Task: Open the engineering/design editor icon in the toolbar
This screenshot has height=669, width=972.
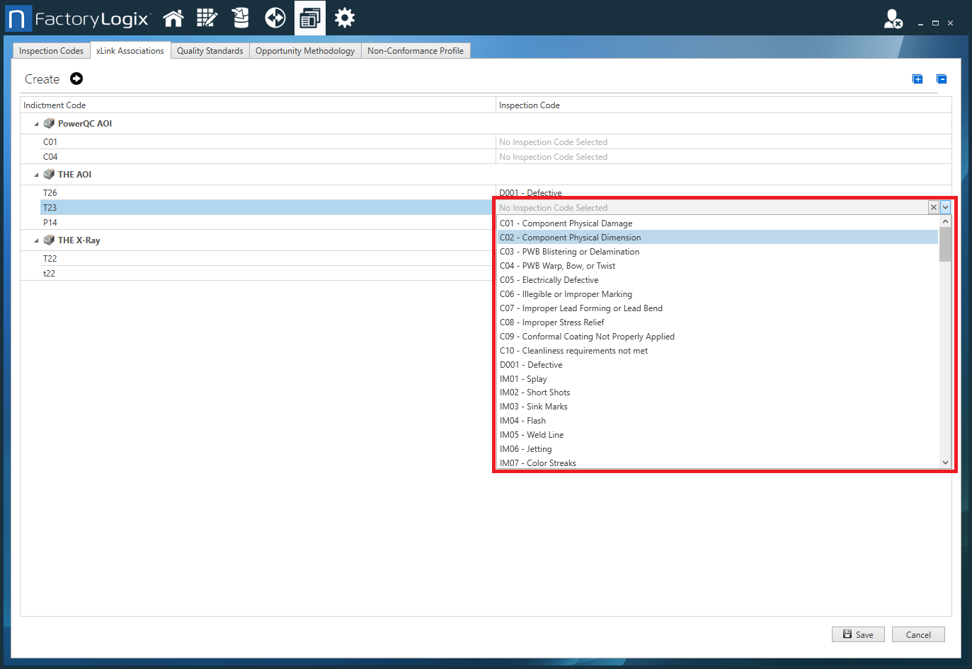Action: [207, 18]
